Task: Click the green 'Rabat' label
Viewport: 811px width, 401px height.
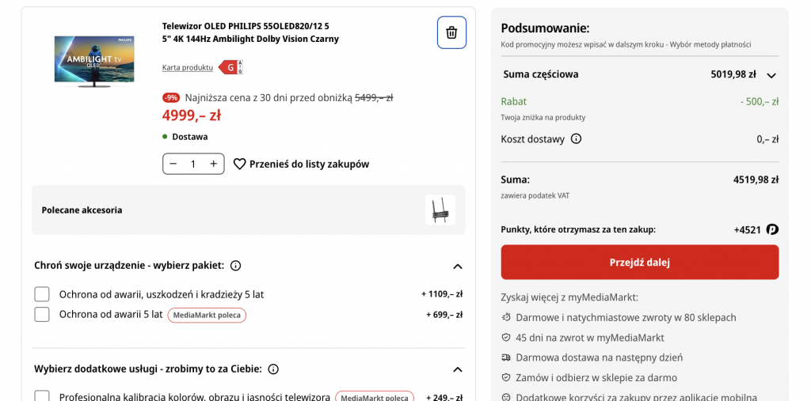Action: [513, 102]
